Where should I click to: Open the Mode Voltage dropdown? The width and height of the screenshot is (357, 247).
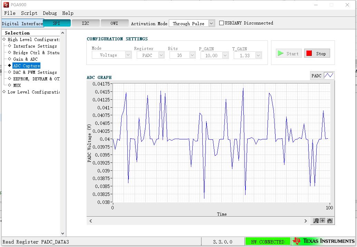(128, 55)
